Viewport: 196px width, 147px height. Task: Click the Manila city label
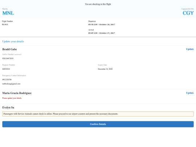point(5,9)
